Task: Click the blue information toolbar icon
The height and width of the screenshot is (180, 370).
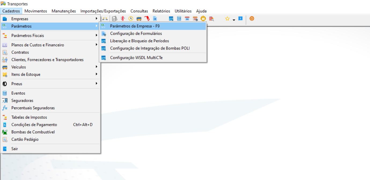Action: pyautogui.click(x=240, y=18)
